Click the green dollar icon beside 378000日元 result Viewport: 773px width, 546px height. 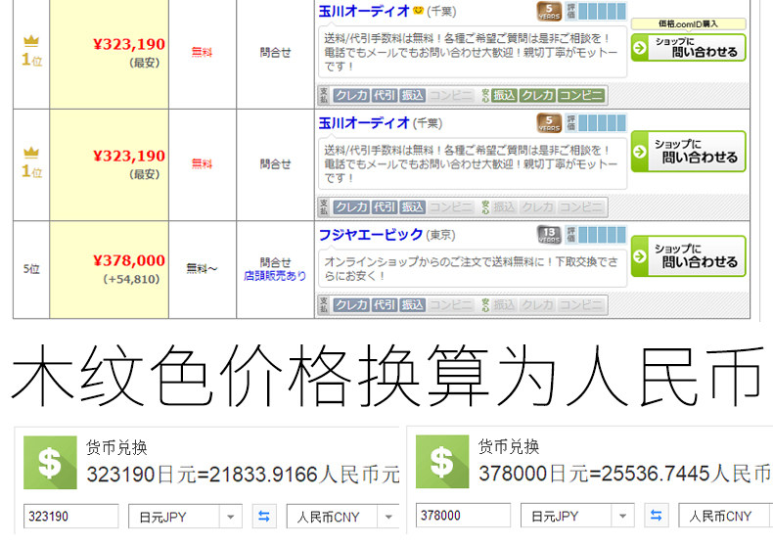[442, 462]
